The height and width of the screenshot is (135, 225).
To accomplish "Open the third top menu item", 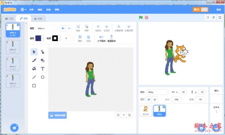I will [x=48, y=10].
